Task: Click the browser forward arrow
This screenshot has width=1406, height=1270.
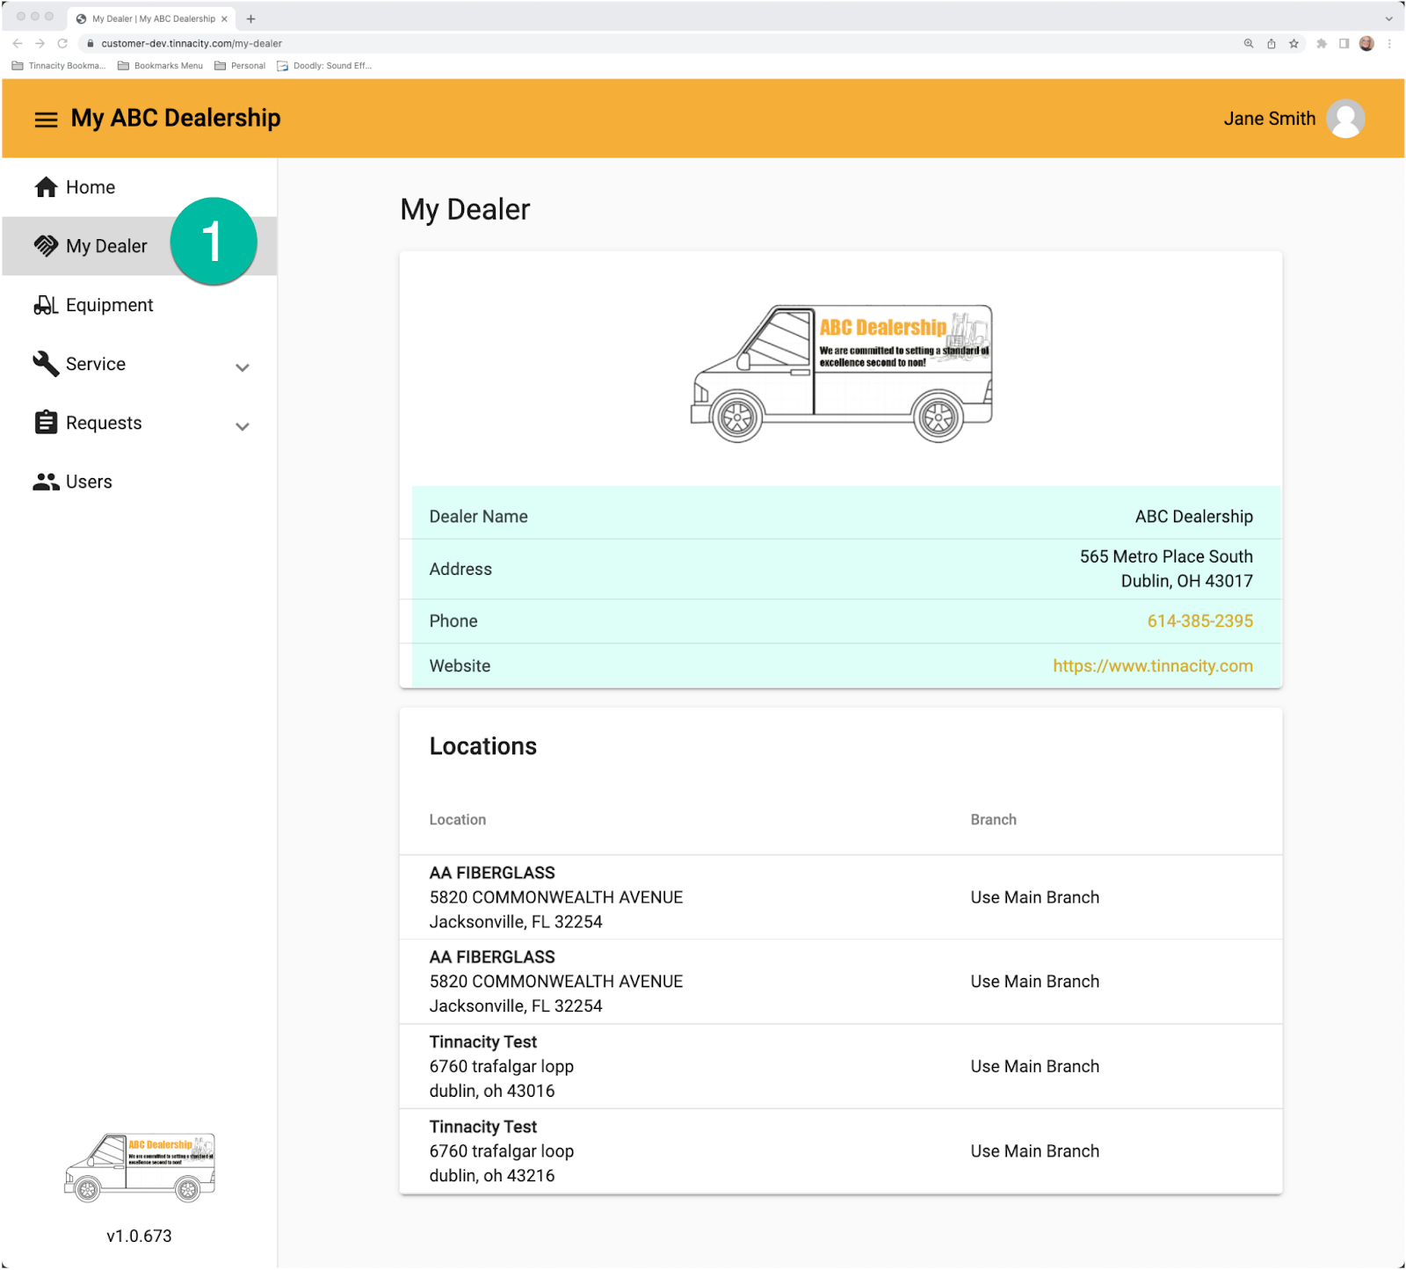Action: pyautogui.click(x=40, y=43)
